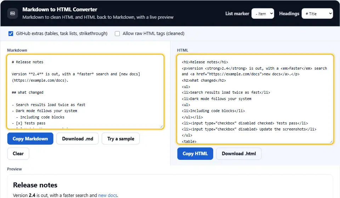Open the List marker dropdown
340x198 pixels.
262,14
